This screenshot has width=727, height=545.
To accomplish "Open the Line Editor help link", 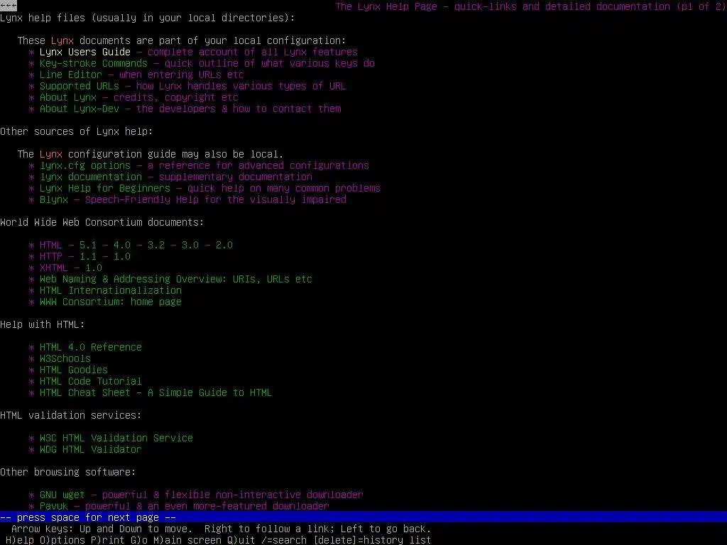I will pos(70,75).
